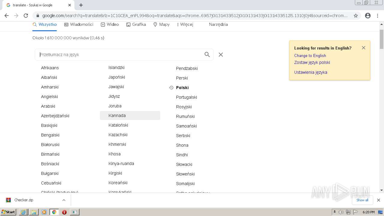This screenshot has width=384, height=216.
Task: Switch to the Mapy search tab
Action: (x=161, y=25)
